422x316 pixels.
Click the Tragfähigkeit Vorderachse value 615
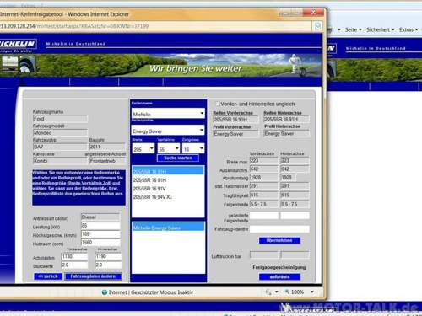pyautogui.click(x=264, y=195)
